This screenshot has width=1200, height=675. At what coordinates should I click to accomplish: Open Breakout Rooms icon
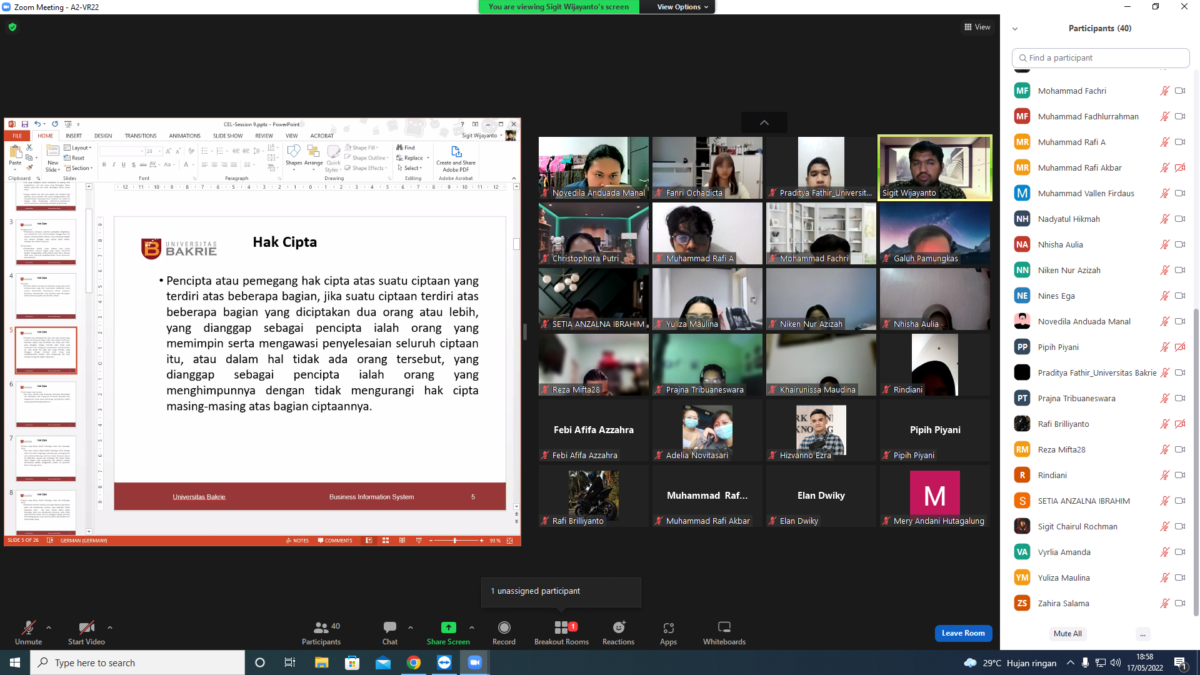click(x=561, y=627)
